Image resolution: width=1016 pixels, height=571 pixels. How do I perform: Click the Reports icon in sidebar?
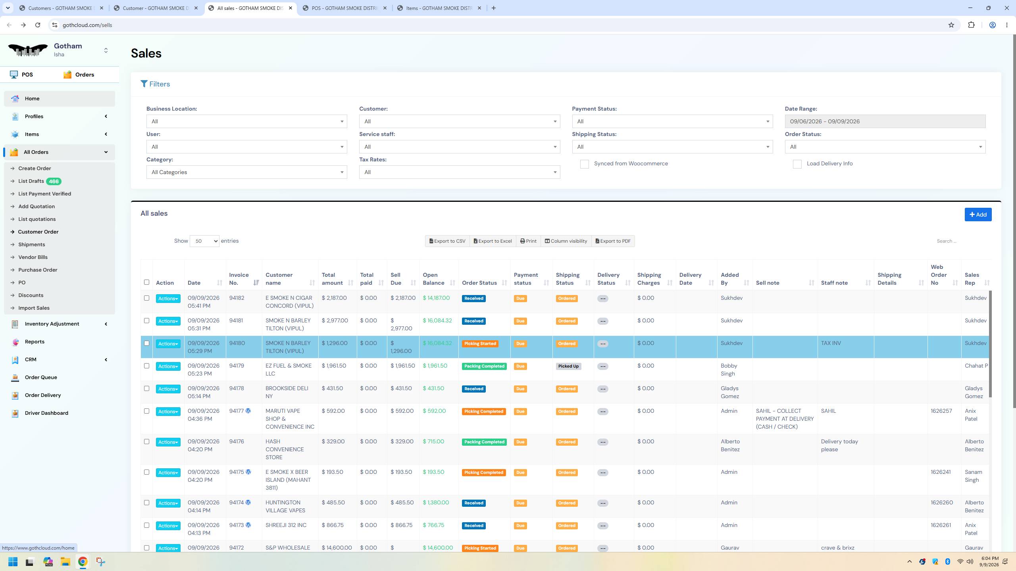15,342
